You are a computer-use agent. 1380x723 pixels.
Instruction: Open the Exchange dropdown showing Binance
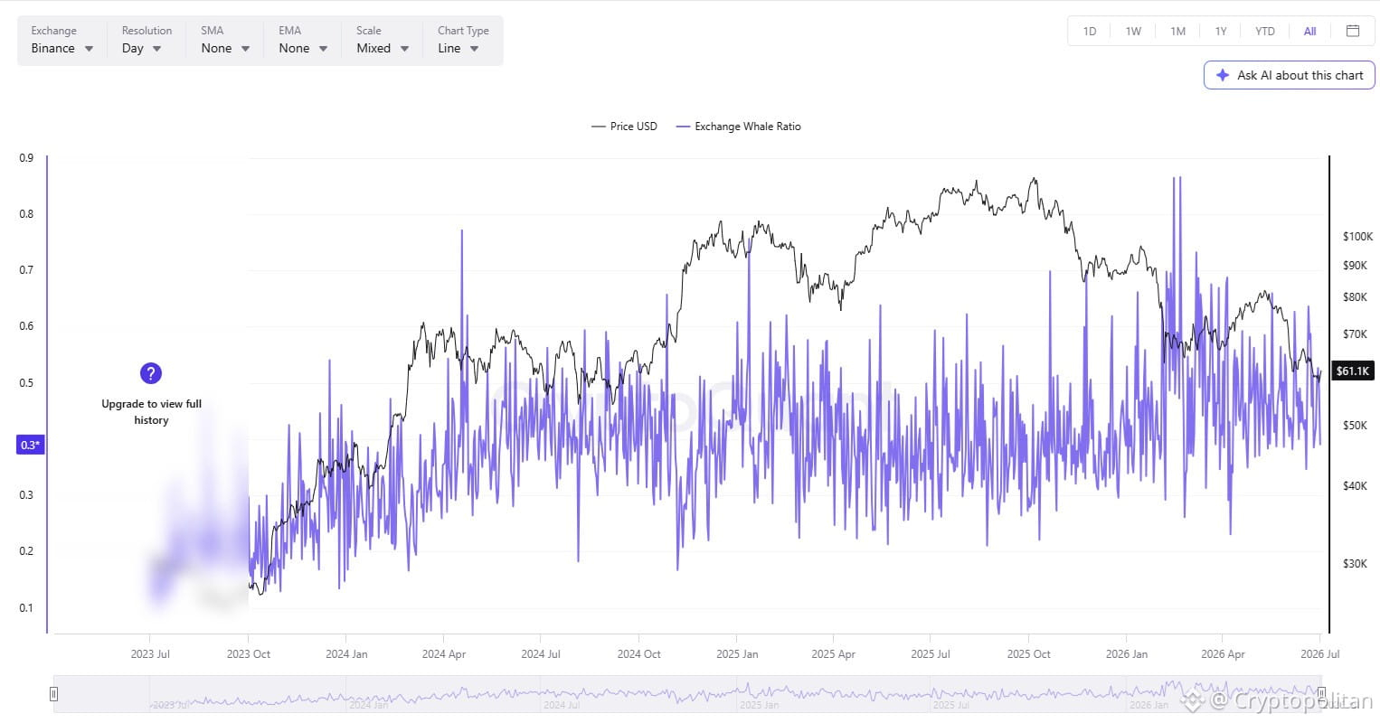[62, 40]
